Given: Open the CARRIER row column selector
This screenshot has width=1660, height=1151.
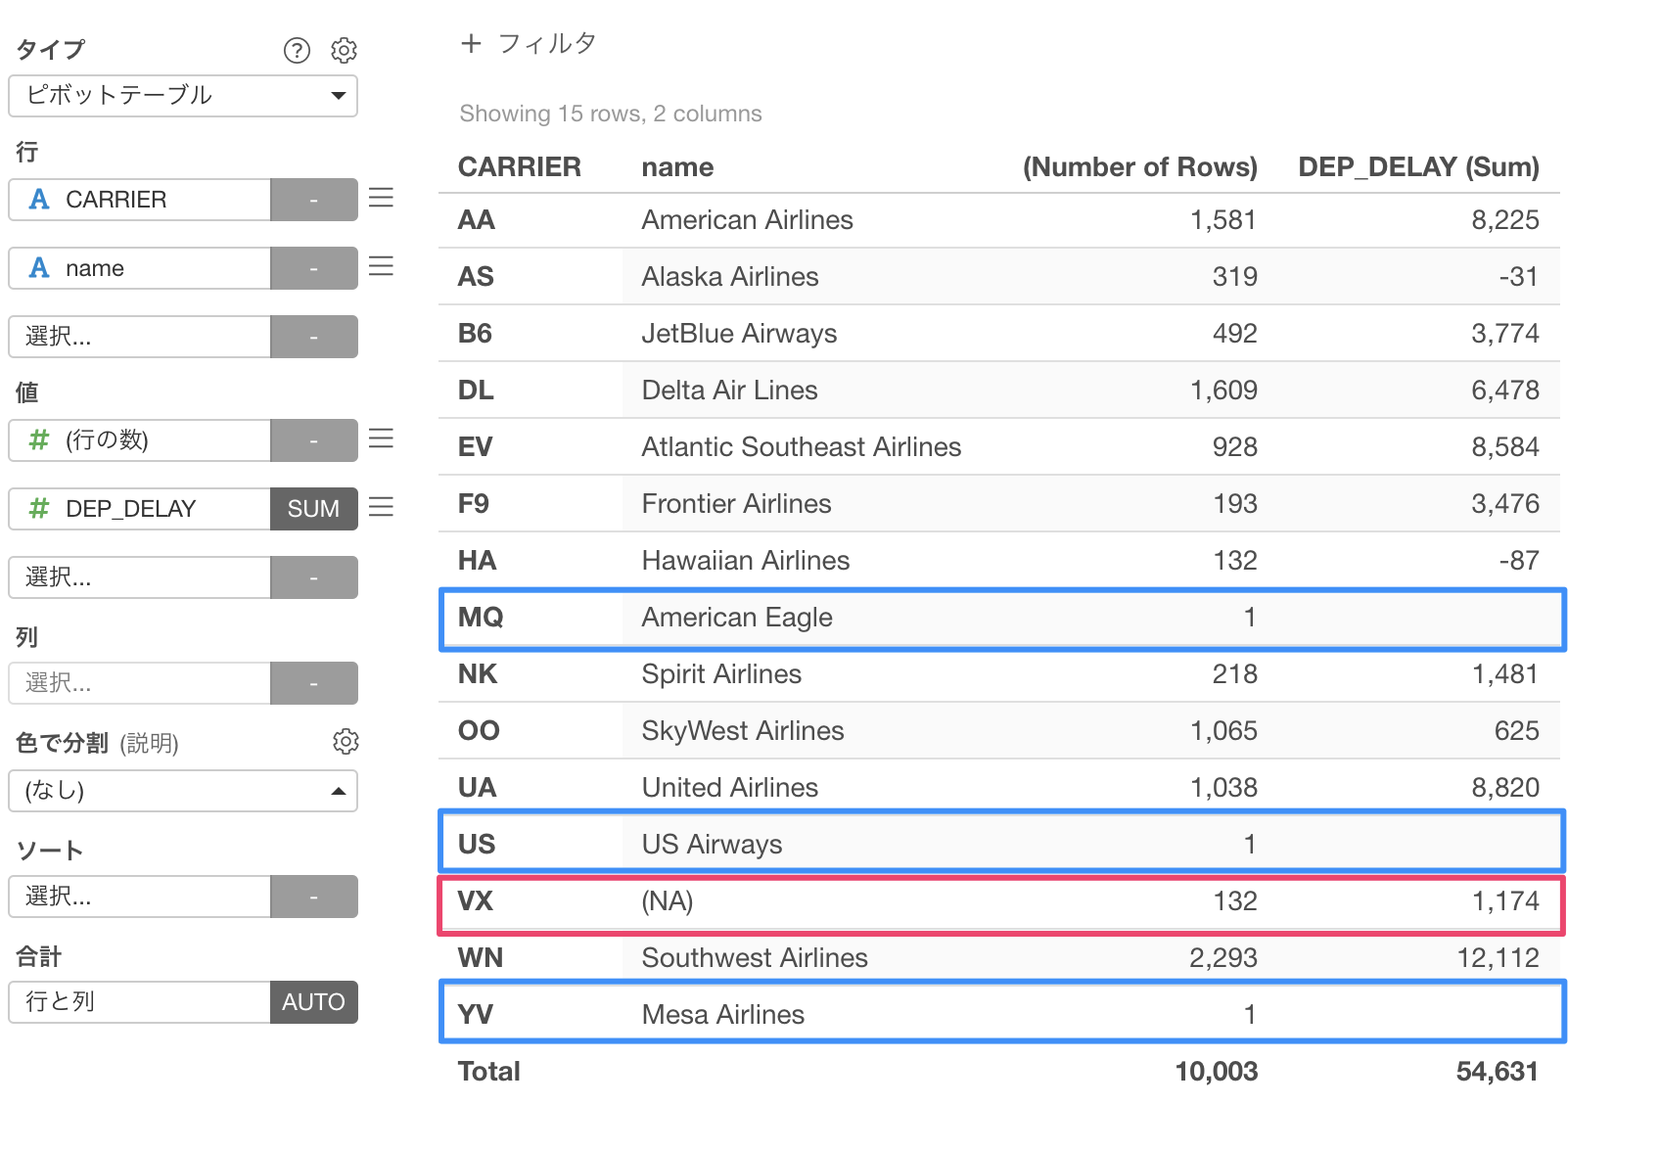Looking at the screenshot, I should coord(140,200).
